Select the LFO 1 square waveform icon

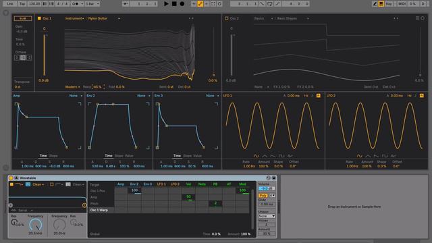pos(281,156)
